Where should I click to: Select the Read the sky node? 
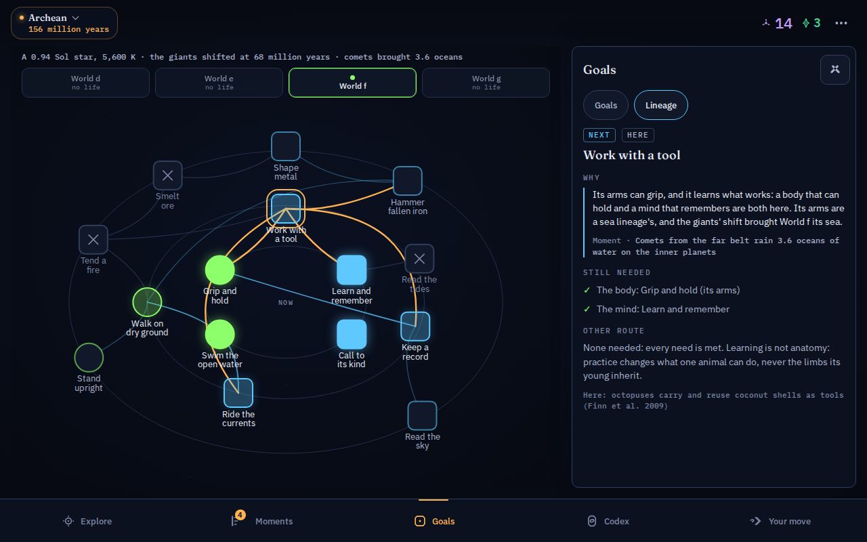point(422,416)
